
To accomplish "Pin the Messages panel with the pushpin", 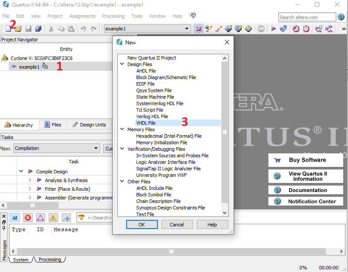I will point(4,228).
